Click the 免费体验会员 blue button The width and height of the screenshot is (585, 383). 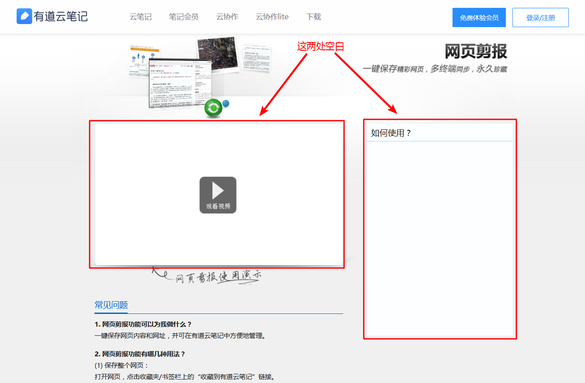click(479, 17)
